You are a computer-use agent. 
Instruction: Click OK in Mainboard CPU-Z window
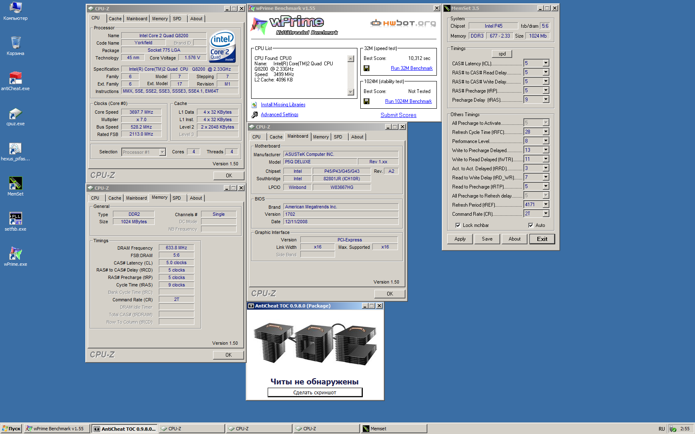[x=390, y=294]
